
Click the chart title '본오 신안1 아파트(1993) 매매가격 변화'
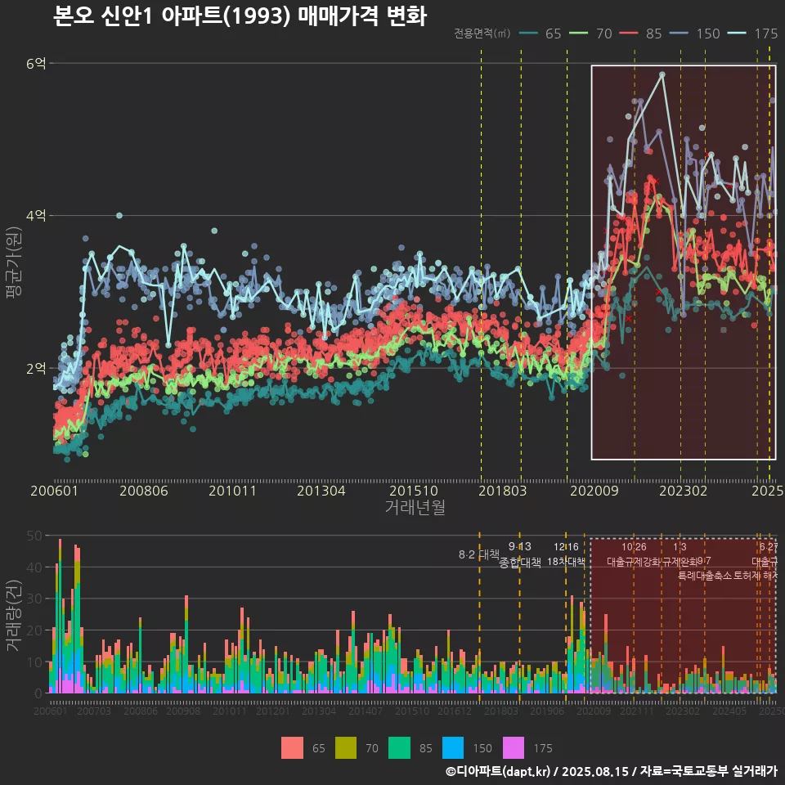240,16
